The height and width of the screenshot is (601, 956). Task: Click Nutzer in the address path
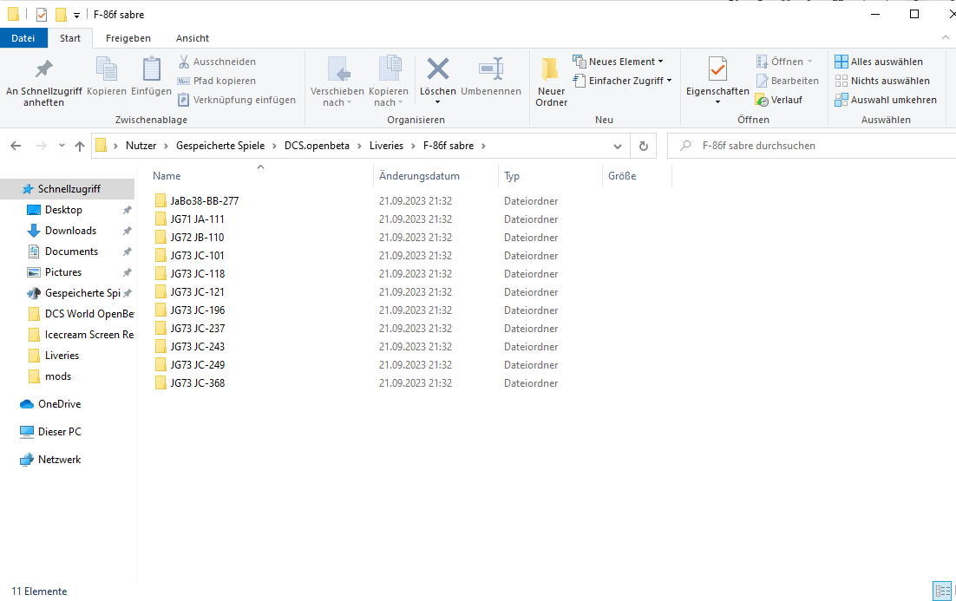coord(141,146)
